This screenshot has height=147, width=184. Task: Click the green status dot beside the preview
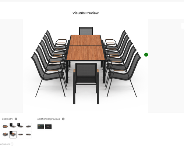[x=146, y=55]
